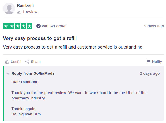Screen dimensions: 166x123
Task: Click the Ramboni profile avatar
Action: tap(9, 9)
